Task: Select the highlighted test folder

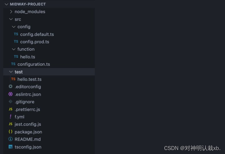Action: [x=19, y=72]
